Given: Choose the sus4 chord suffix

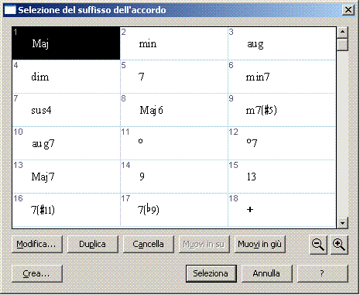Looking at the screenshot, I should [66, 110].
